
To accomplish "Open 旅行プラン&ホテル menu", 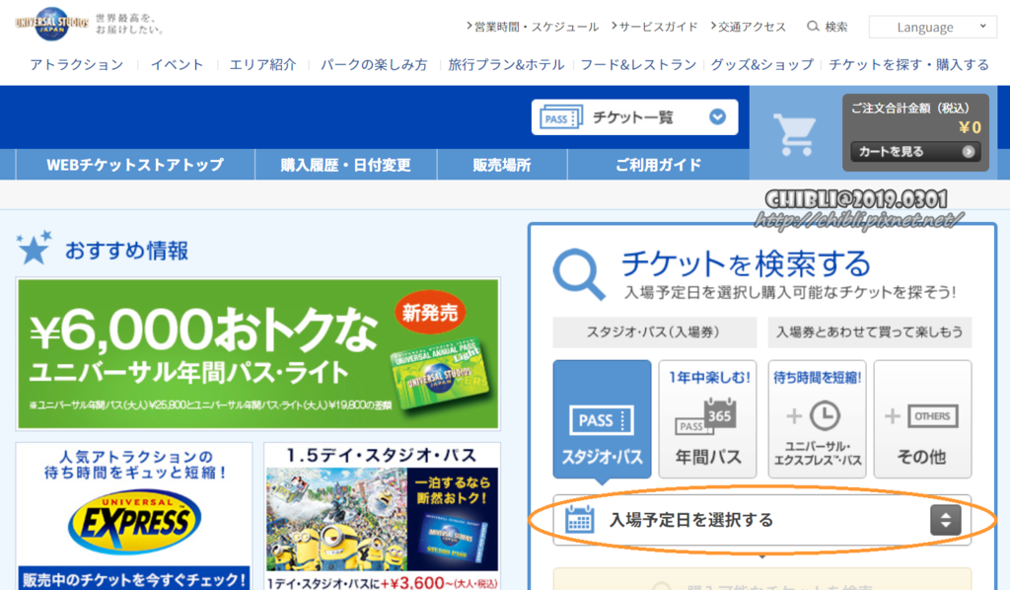I will point(506,64).
